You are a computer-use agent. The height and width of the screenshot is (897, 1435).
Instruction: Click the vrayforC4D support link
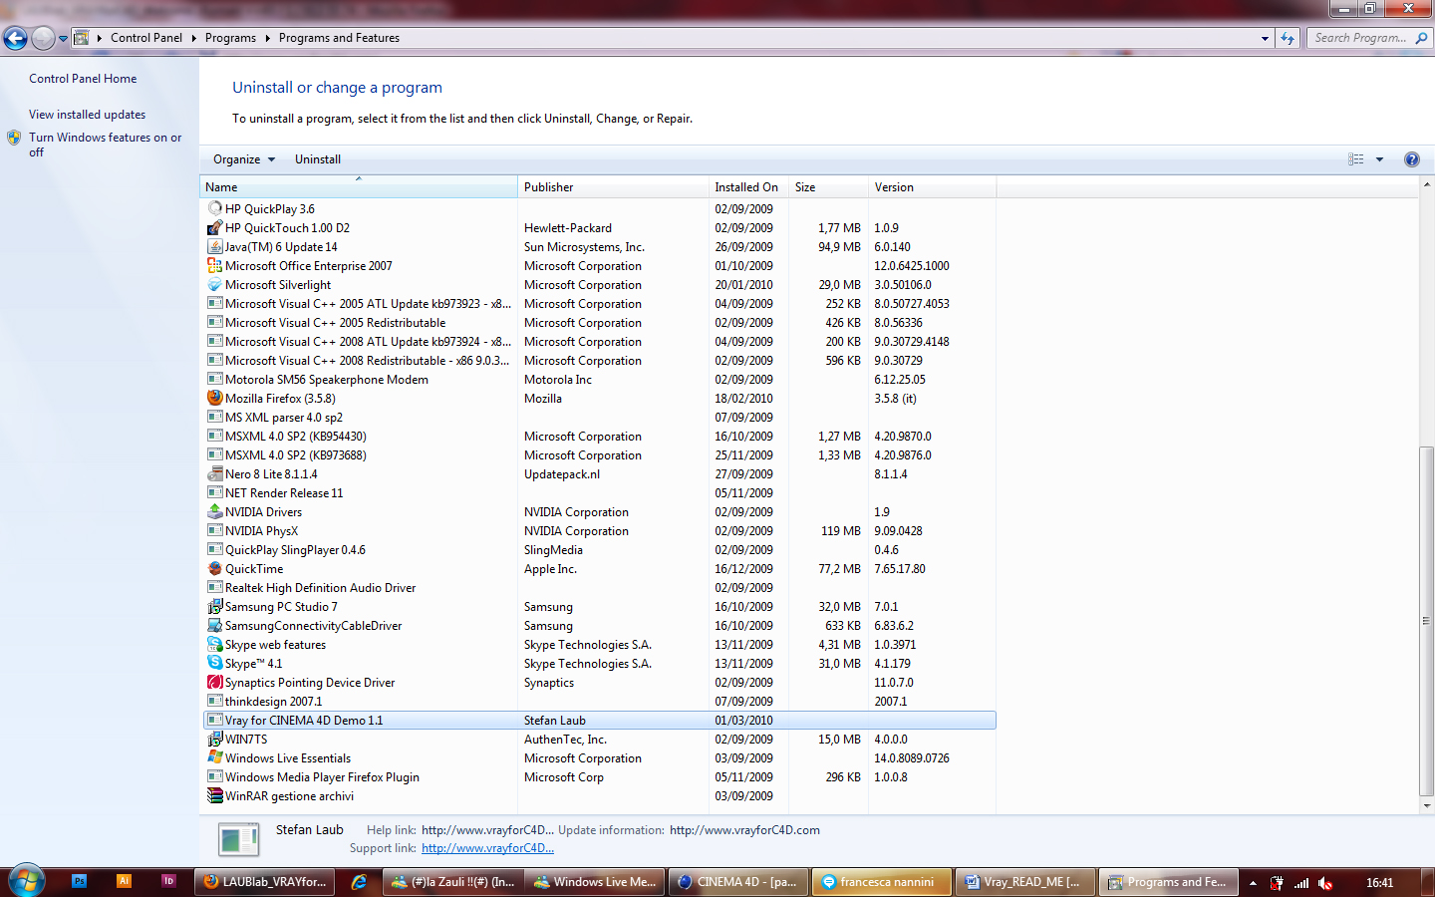pyautogui.click(x=487, y=848)
